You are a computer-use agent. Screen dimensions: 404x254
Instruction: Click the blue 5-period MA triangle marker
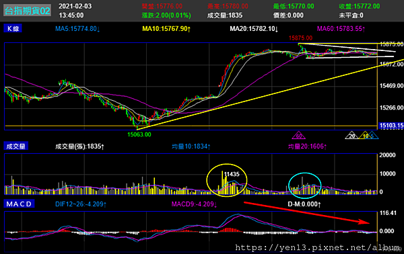click(373, 136)
